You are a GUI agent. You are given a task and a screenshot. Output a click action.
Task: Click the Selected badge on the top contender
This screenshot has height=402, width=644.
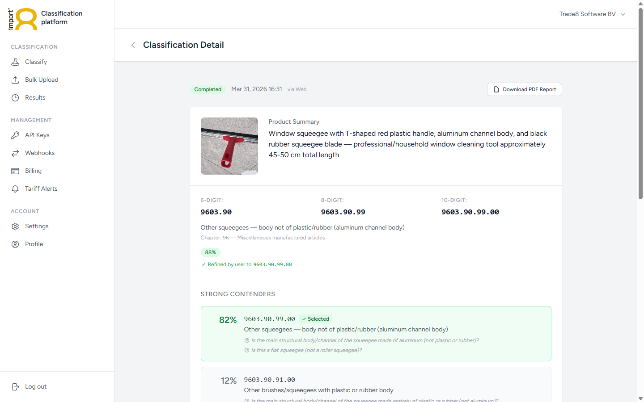pos(315,319)
